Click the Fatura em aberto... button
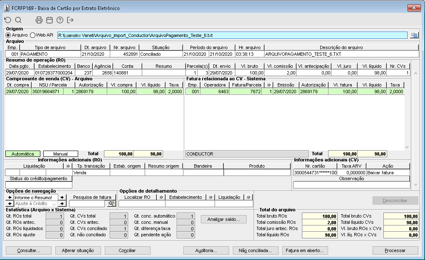Image resolution: width=425 pixels, height=260 pixels. (305, 250)
